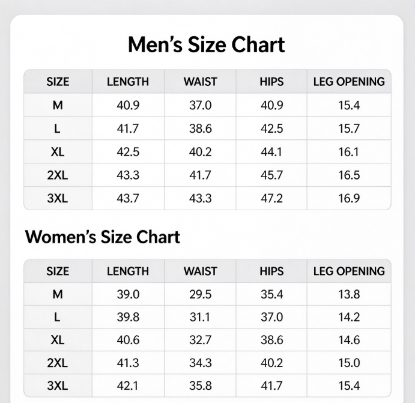Viewport: 415px width, 403px height.
Task: Click the Women's Size Chart heading
Action: coord(103,237)
